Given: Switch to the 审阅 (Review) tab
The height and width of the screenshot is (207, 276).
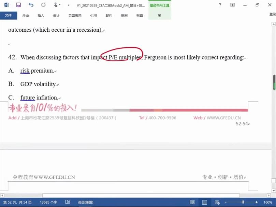Looking at the screenshot, I should pos(124,15).
